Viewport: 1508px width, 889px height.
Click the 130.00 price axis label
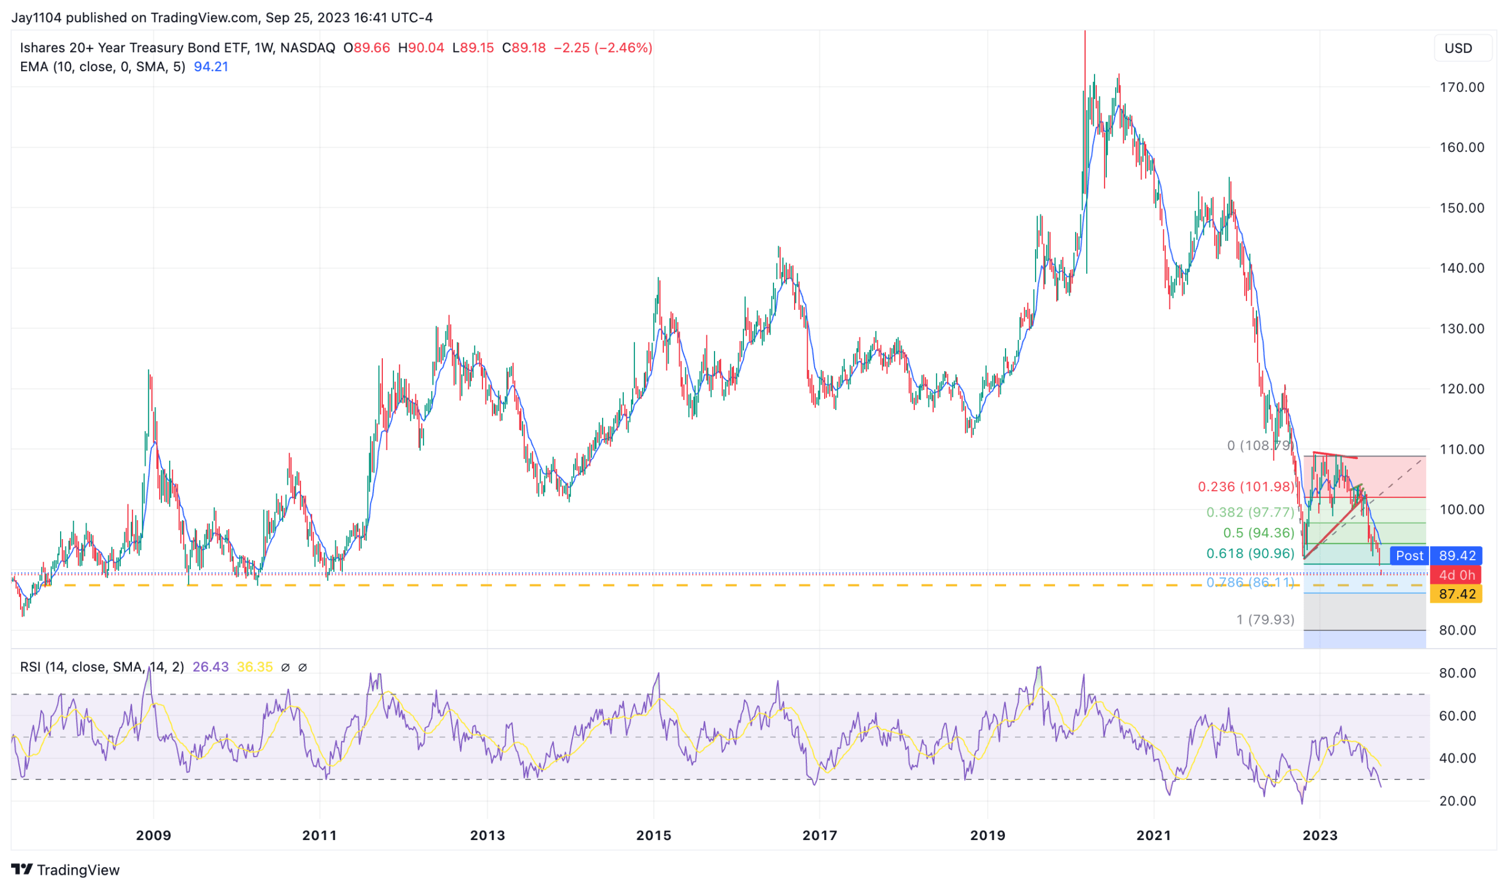pos(1461,328)
